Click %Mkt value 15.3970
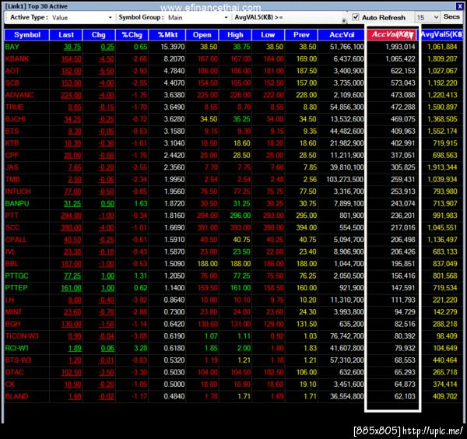This screenshot has width=467, height=439. (x=173, y=47)
